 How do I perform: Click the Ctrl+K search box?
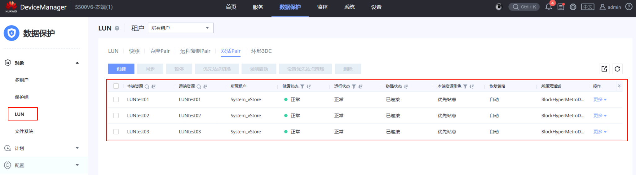pyautogui.click(x=524, y=7)
